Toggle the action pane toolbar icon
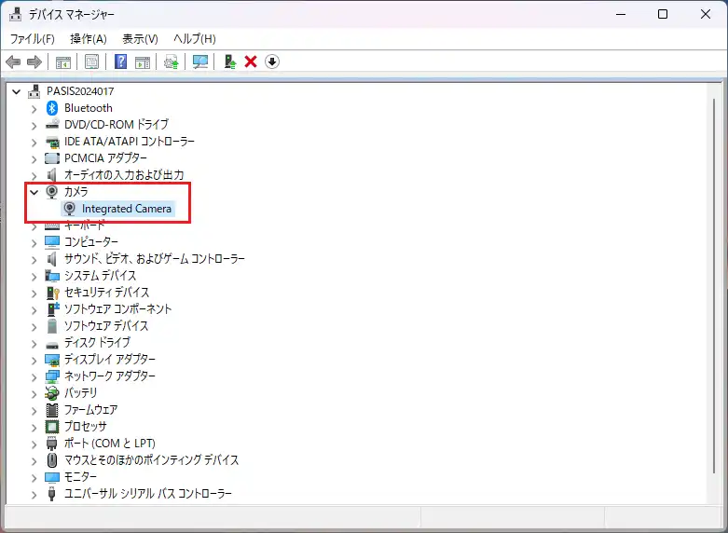 click(x=143, y=61)
